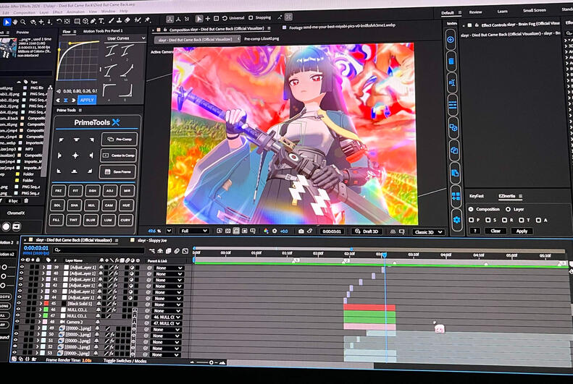Image resolution: width=573 pixels, height=384 pixels.
Task: Click the Center in Comp button
Action: [x=119, y=155]
